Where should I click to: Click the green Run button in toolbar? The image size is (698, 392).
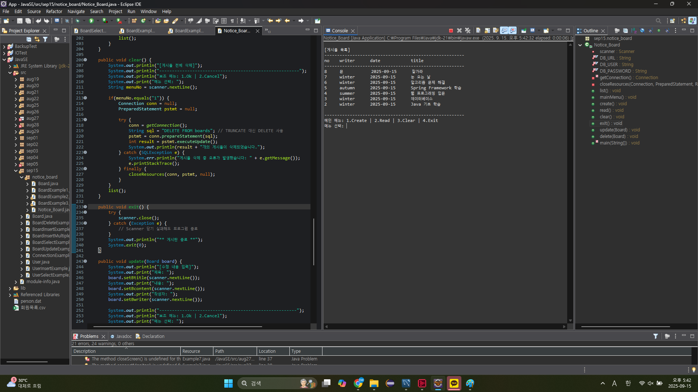[92, 21]
